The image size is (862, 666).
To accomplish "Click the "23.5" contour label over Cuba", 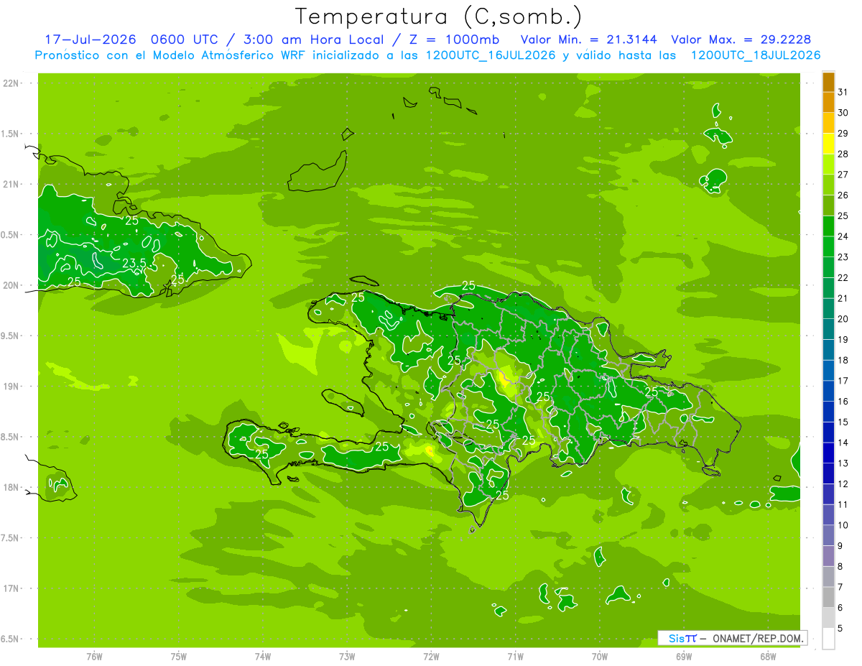I will point(134,263).
